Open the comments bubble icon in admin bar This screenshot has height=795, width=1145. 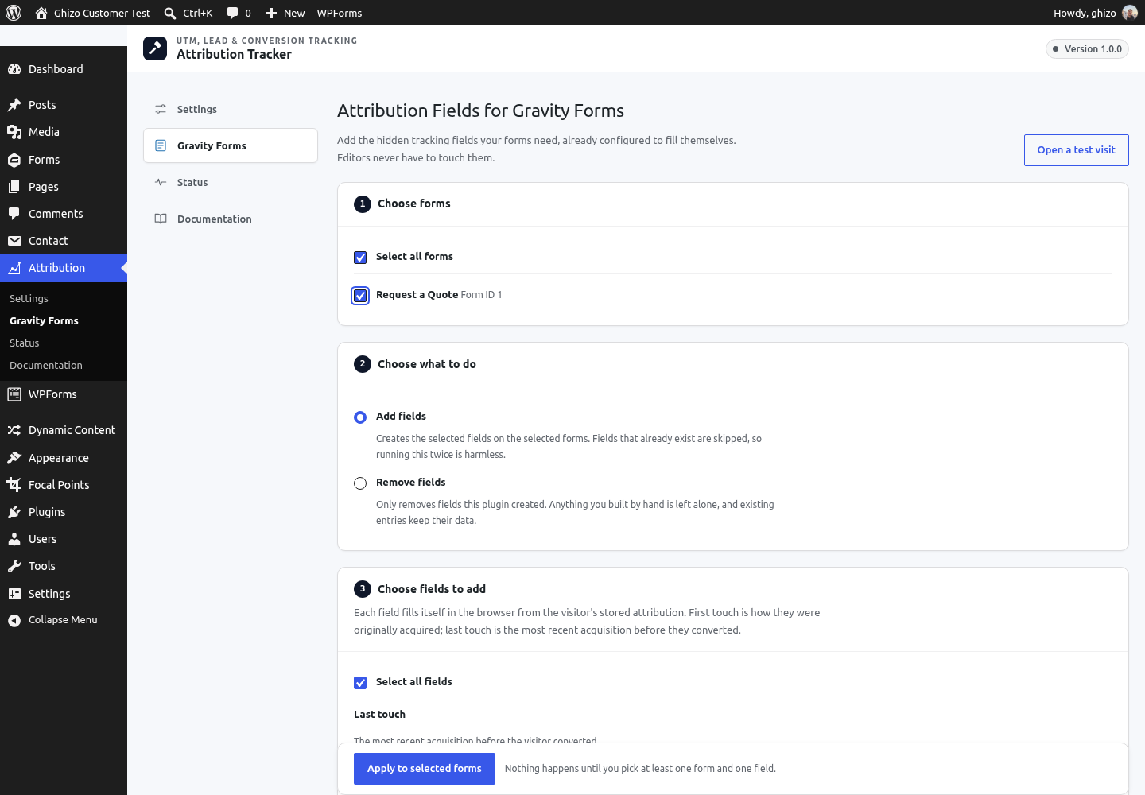pos(232,14)
